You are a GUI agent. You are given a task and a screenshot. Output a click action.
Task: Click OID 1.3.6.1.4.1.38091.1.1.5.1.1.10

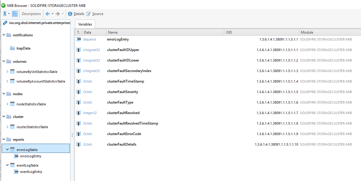(x=276, y=144)
